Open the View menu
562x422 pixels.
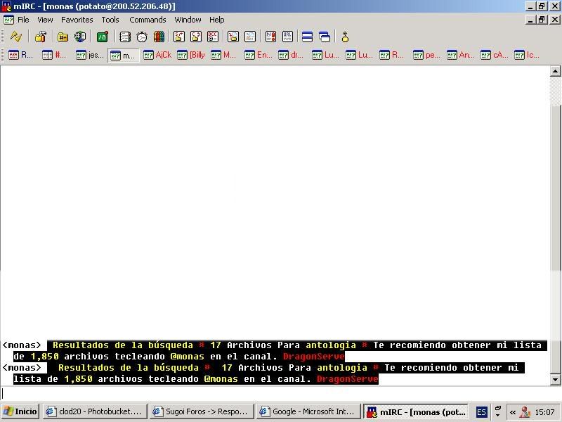click(45, 20)
